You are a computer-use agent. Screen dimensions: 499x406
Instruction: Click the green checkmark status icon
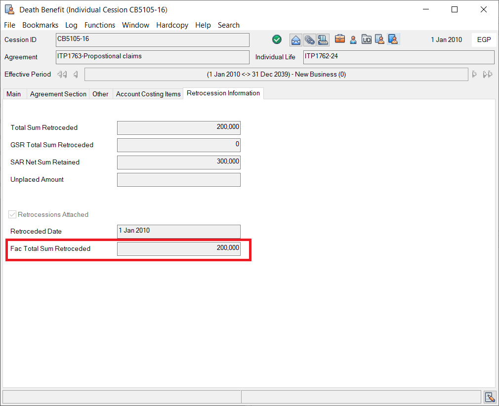(x=277, y=40)
